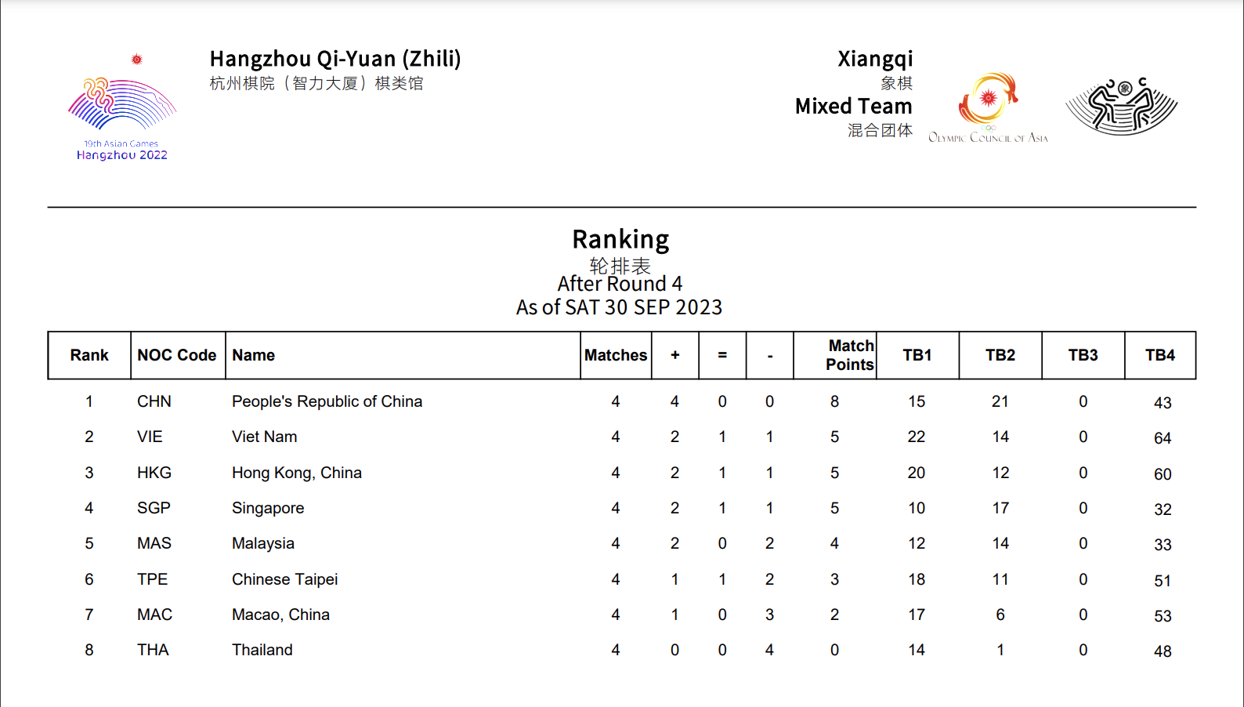This screenshot has width=1244, height=707.
Task: Select the Chinese Taipei team name
Action: click(285, 579)
